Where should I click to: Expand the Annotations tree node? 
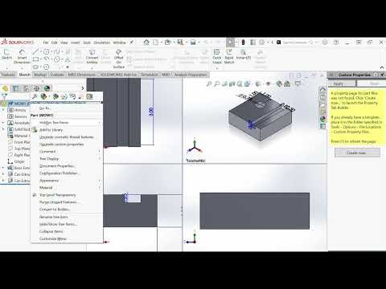click(x=3, y=123)
